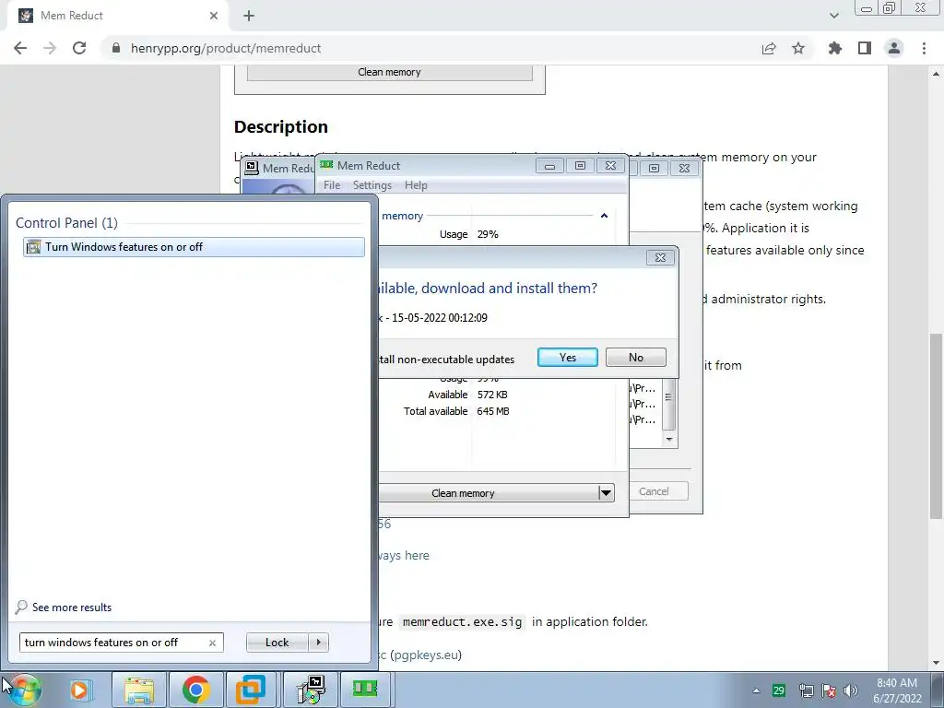The height and width of the screenshot is (708, 944).
Task: Click Cancel in the installer window behind
Action: pyautogui.click(x=654, y=491)
